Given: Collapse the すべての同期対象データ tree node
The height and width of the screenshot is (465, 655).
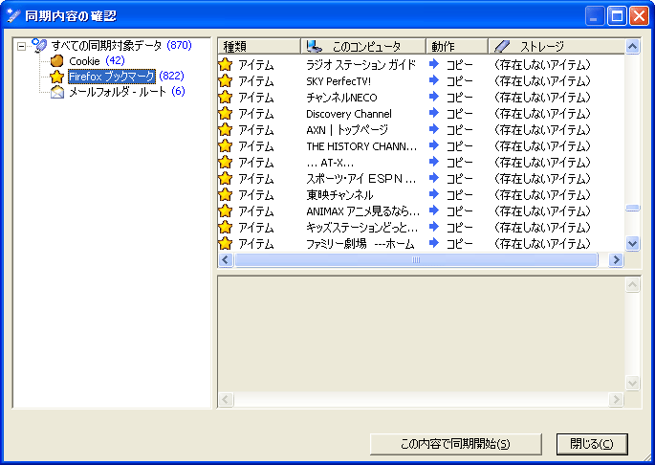Looking at the screenshot, I should [21, 46].
